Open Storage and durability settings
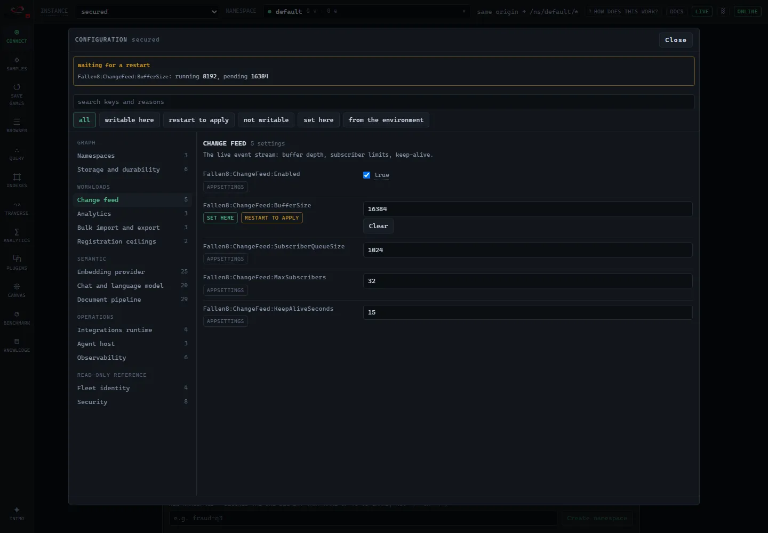 click(132, 169)
